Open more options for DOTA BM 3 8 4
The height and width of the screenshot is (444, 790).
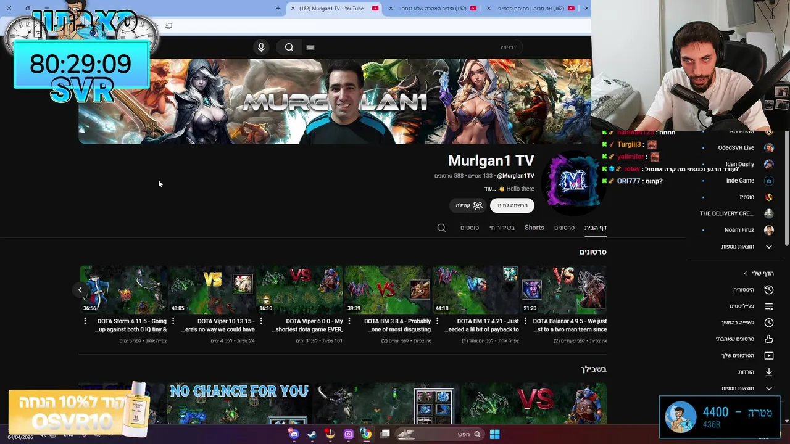pyautogui.click(x=349, y=321)
